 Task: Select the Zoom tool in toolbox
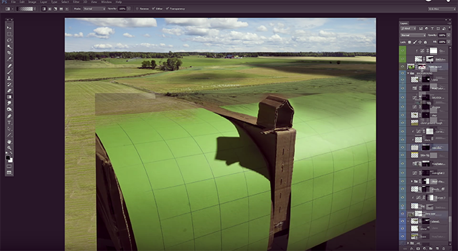(x=9, y=148)
